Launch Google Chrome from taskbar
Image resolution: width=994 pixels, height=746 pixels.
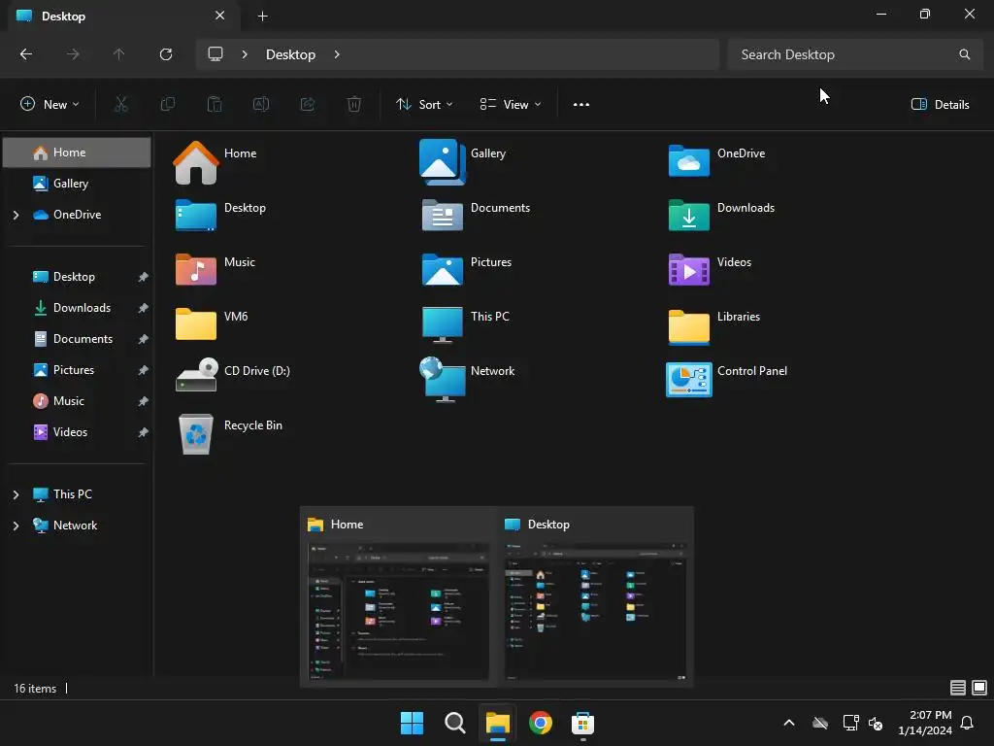point(540,723)
